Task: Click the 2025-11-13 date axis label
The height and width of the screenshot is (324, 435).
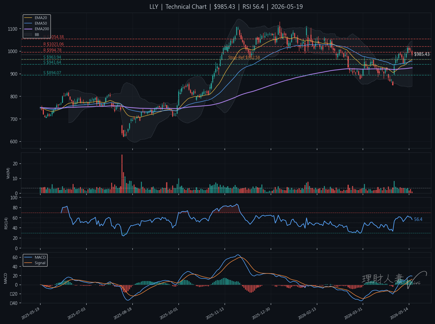Action: tap(215, 313)
